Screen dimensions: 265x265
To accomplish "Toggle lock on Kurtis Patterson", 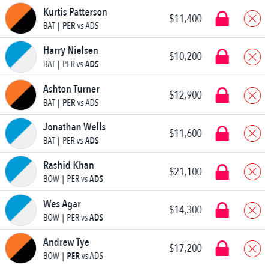I will (222, 19).
